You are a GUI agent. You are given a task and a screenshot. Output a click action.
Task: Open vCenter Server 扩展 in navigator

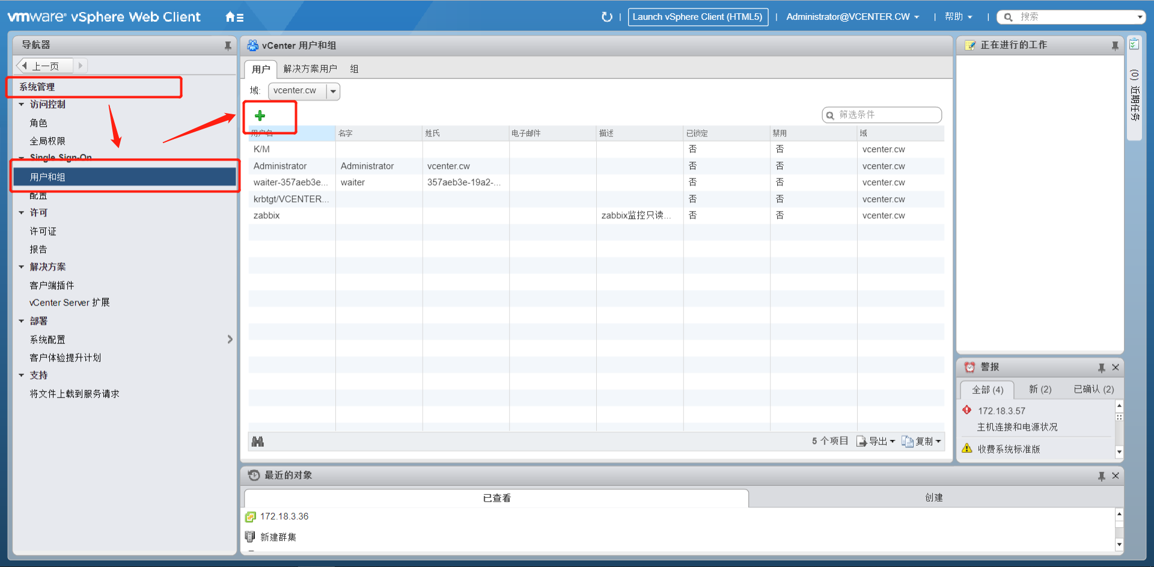[x=69, y=302]
